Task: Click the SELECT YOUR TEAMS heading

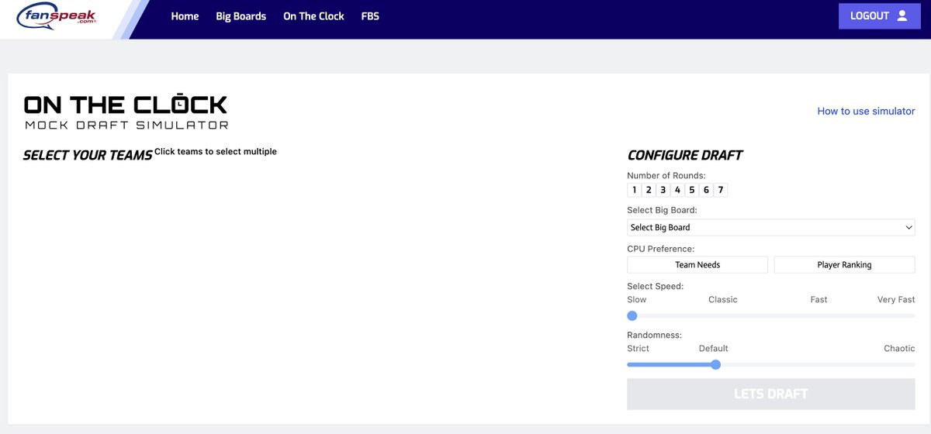Action: [x=88, y=155]
